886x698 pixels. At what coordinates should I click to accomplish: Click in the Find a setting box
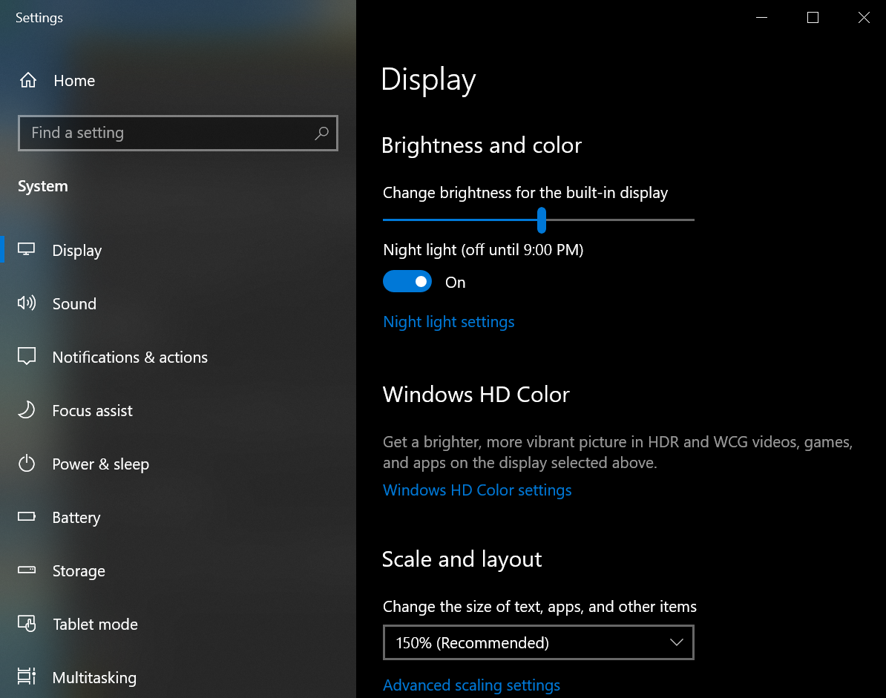(178, 134)
